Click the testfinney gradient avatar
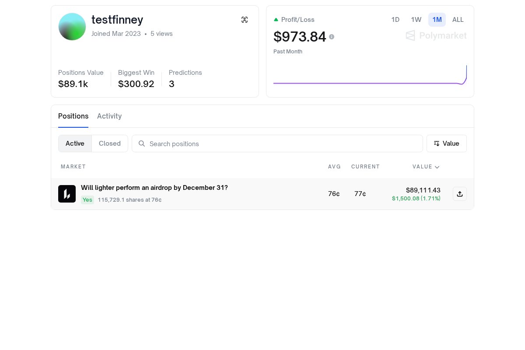The height and width of the screenshot is (350, 525). pos(72,27)
